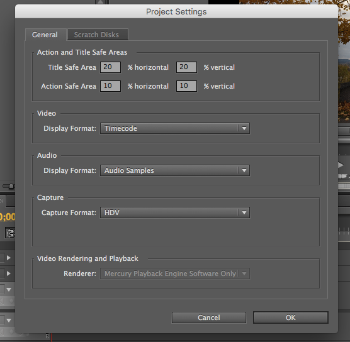Viewport: 350px width, 342px height.
Task: Dismiss dialog with the Cancel button
Action: coord(209,317)
